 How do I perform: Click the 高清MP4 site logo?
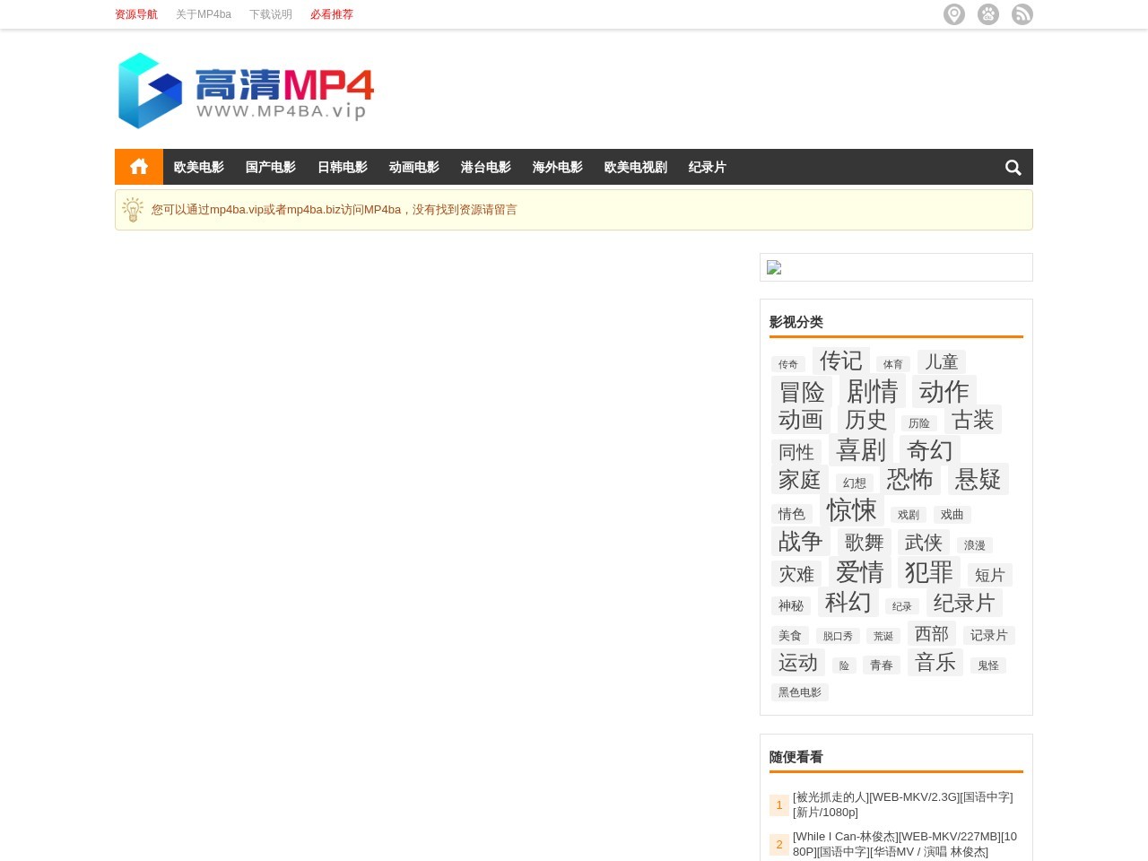246,90
